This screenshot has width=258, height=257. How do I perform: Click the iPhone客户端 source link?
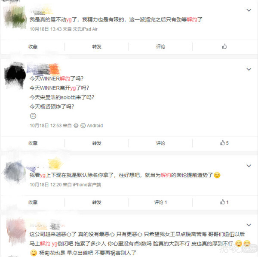[87, 185]
